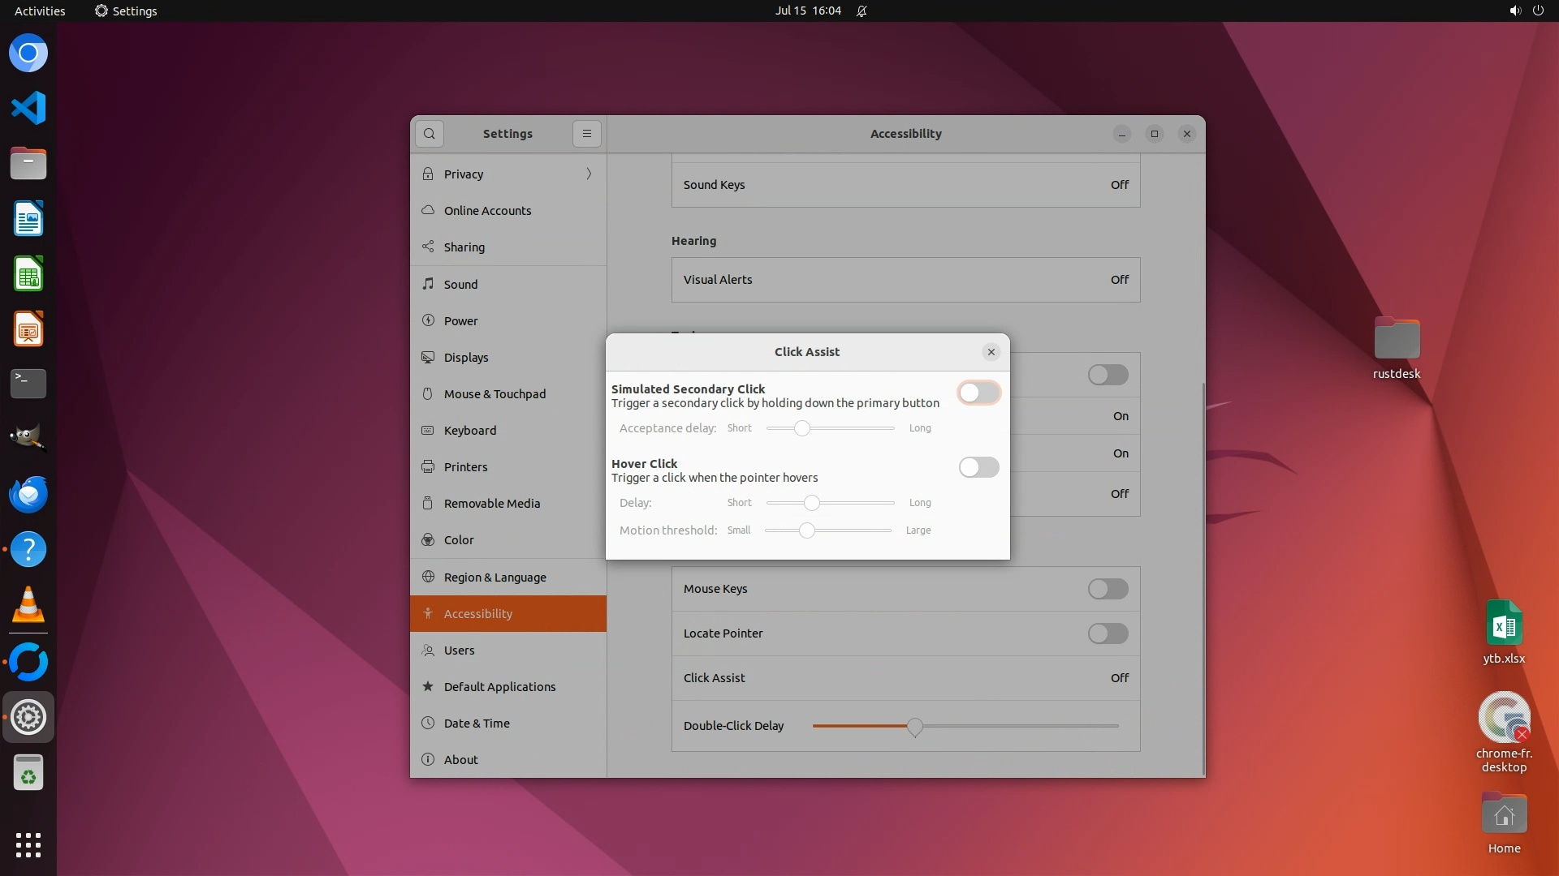Close the Click Assist dialog
This screenshot has width=1559, height=876.
[x=991, y=352]
